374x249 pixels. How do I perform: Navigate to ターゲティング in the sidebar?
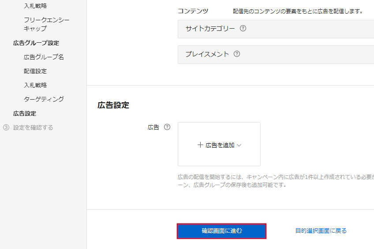[44, 99]
